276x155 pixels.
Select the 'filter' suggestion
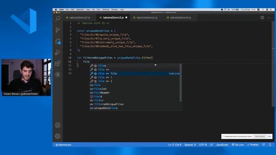point(135,100)
